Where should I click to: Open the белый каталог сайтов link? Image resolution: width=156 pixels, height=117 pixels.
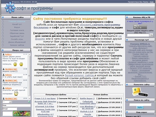coord(79,75)
